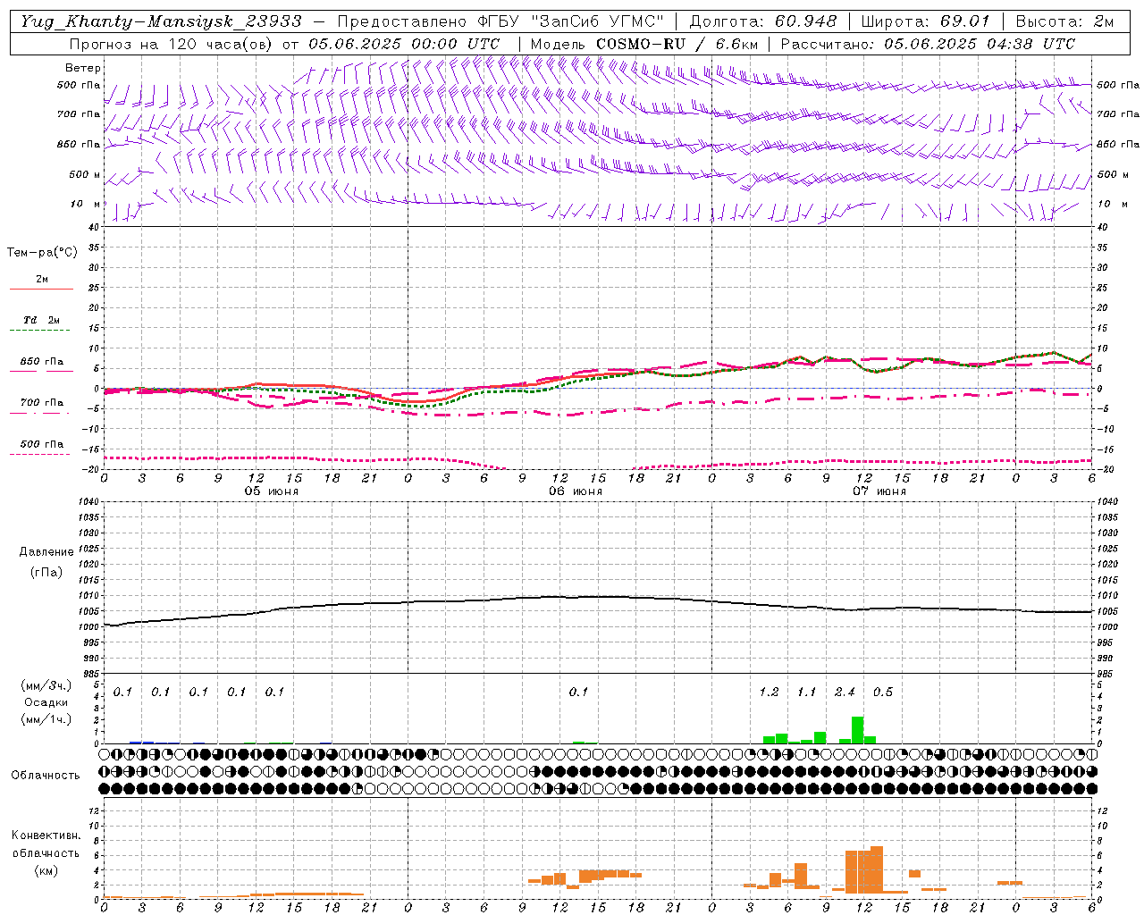Click the 1.2 precipitation total value

(769, 692)
